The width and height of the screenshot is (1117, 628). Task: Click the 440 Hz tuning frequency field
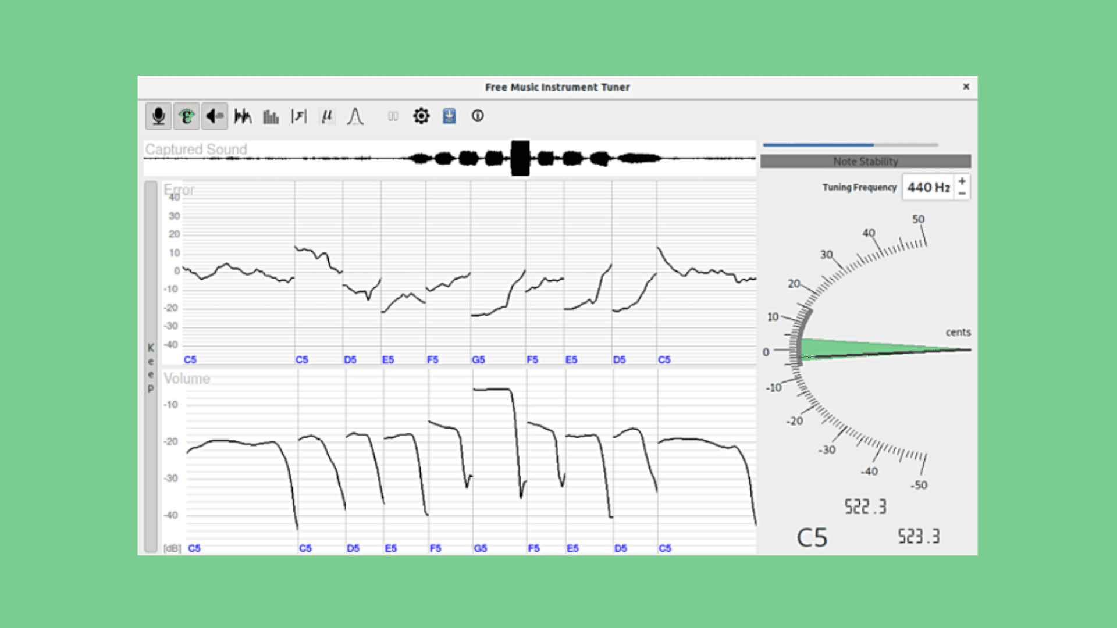pyautogui.click(x=929, y=187)
